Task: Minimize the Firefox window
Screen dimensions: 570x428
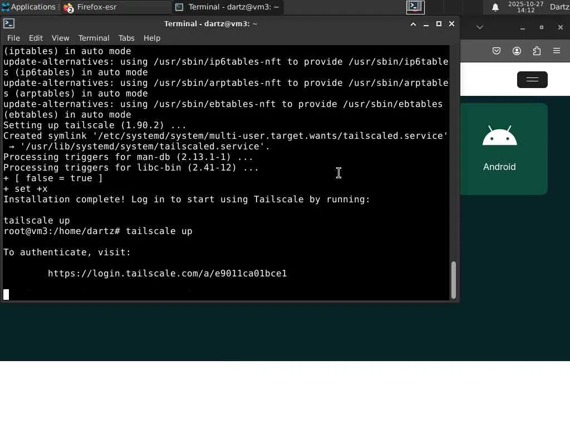Action: (522, 28)
